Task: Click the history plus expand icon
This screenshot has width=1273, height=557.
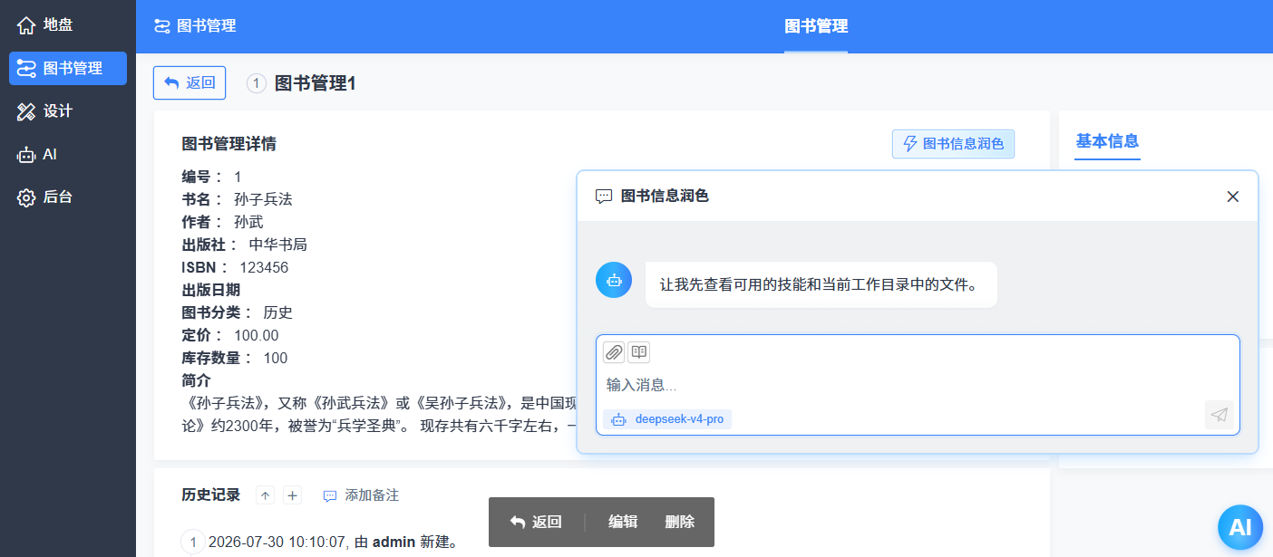Action: (x=292, y=495)
